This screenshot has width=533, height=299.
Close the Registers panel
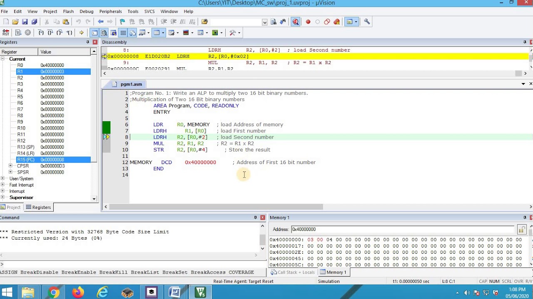95,42
